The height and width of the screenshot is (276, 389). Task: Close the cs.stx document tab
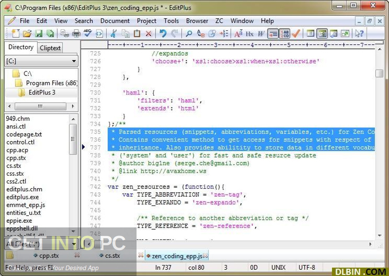141,255
